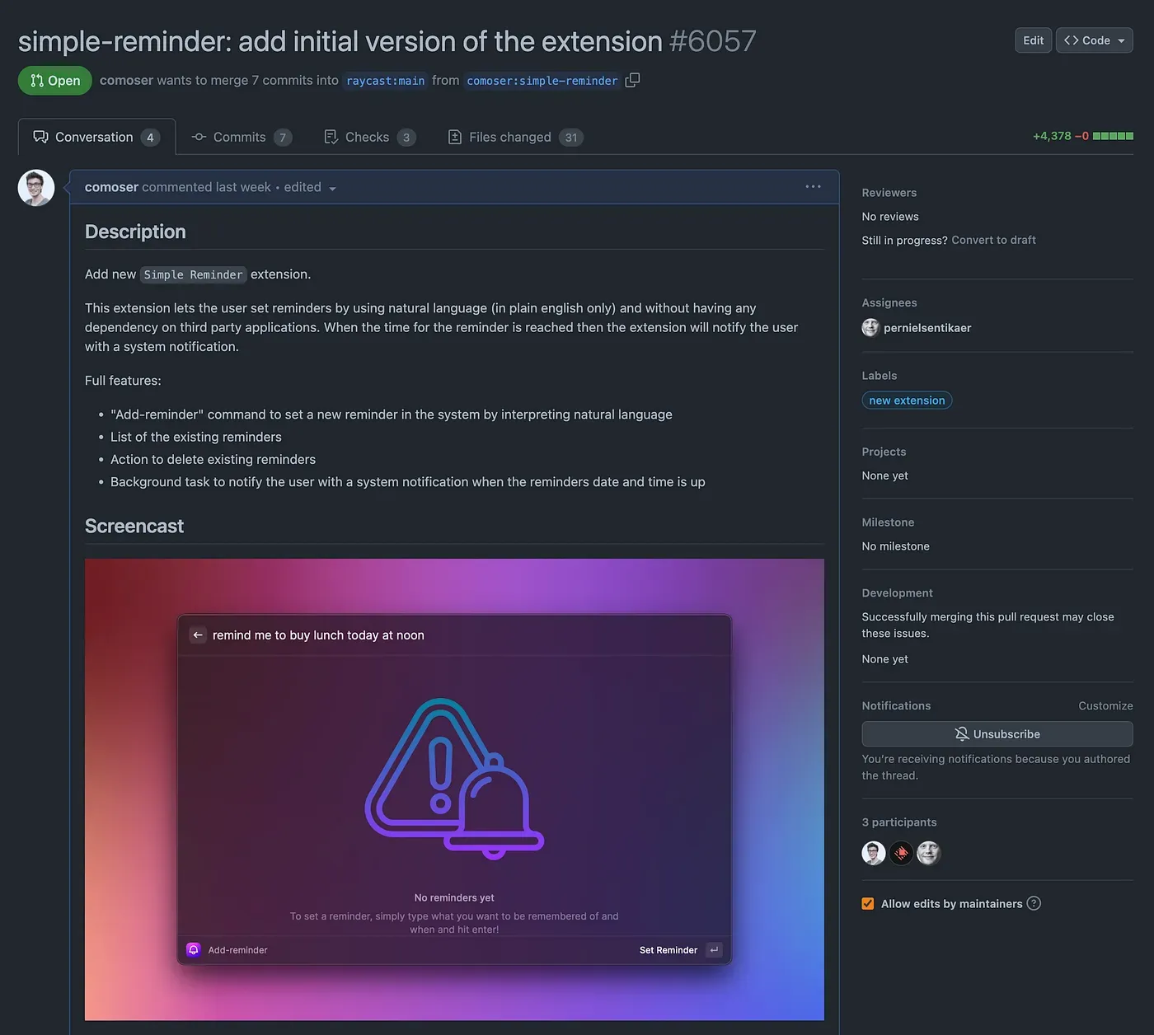Viewport: 1154px width, 1035px height.
Task: Click the screencast search input text
Action: point(318,635)
